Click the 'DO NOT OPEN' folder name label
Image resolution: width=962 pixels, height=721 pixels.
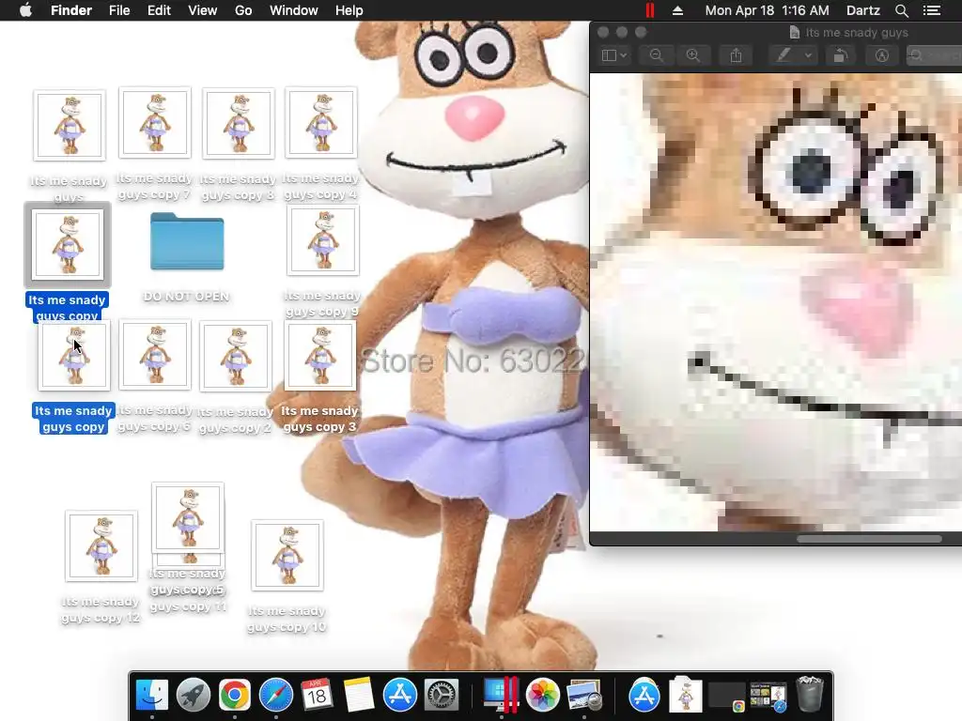point(187,296)
